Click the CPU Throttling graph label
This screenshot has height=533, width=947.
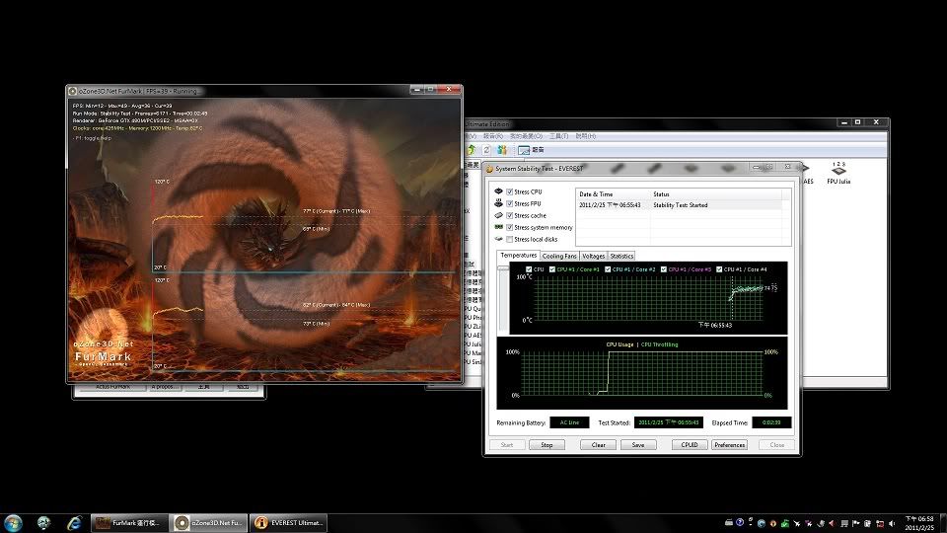pyautogui.click(x=659, y=344)
